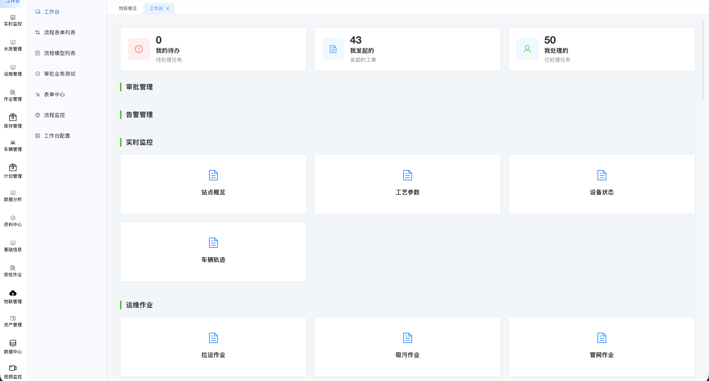Open 工作台配置 menu entry

click(57, 136)
